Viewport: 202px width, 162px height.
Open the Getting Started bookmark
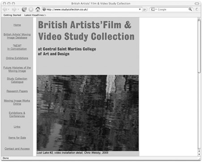point(12,15)
